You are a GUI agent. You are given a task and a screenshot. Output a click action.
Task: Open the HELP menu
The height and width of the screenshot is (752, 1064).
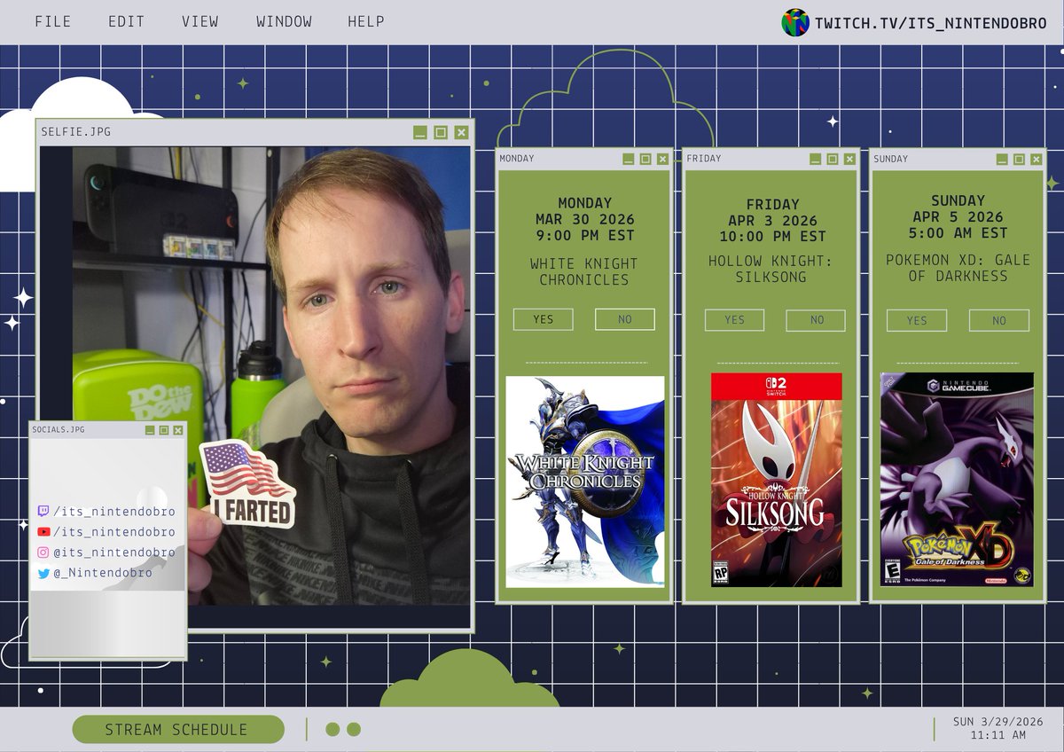(366, 21)
